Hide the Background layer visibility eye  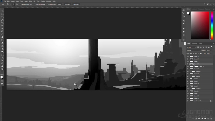[188, 101]
